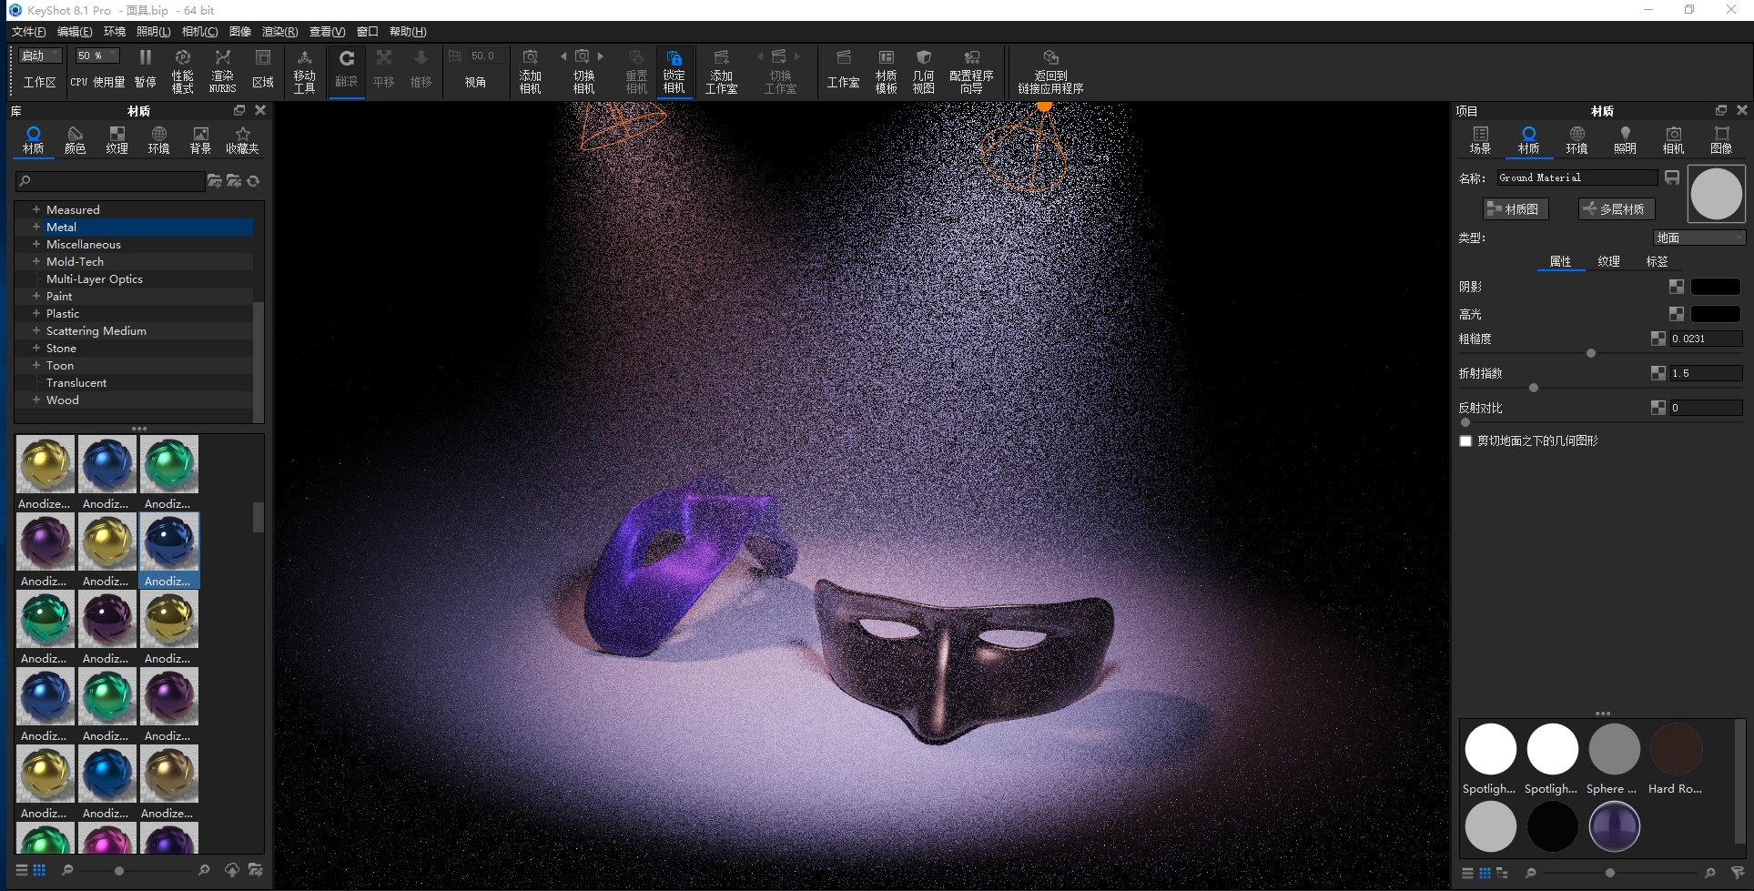
Task: Select the Hard Ro... project material thumbnail
Action: pyautogui.click(x=1676, y=749)
